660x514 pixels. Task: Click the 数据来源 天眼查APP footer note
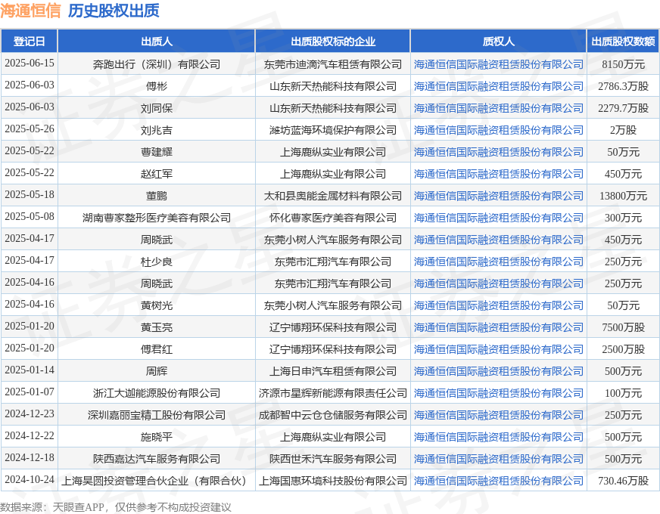pos(116,507)
